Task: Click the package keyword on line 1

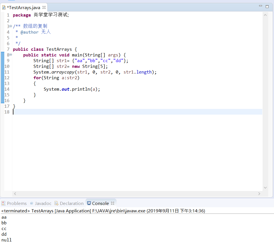Action: point(22,15)
